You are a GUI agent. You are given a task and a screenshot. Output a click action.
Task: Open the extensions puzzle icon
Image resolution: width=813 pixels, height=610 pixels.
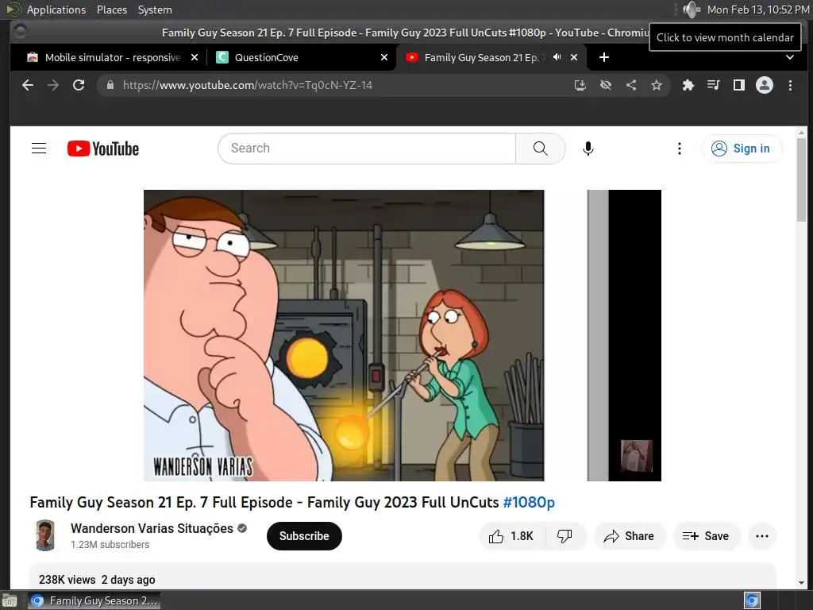point(688,85)
